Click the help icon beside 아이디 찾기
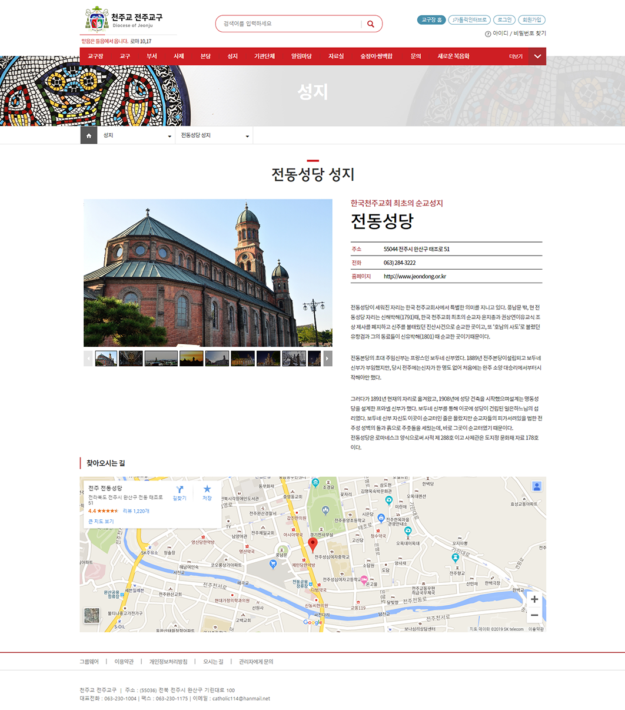 [x=488, y=34]
